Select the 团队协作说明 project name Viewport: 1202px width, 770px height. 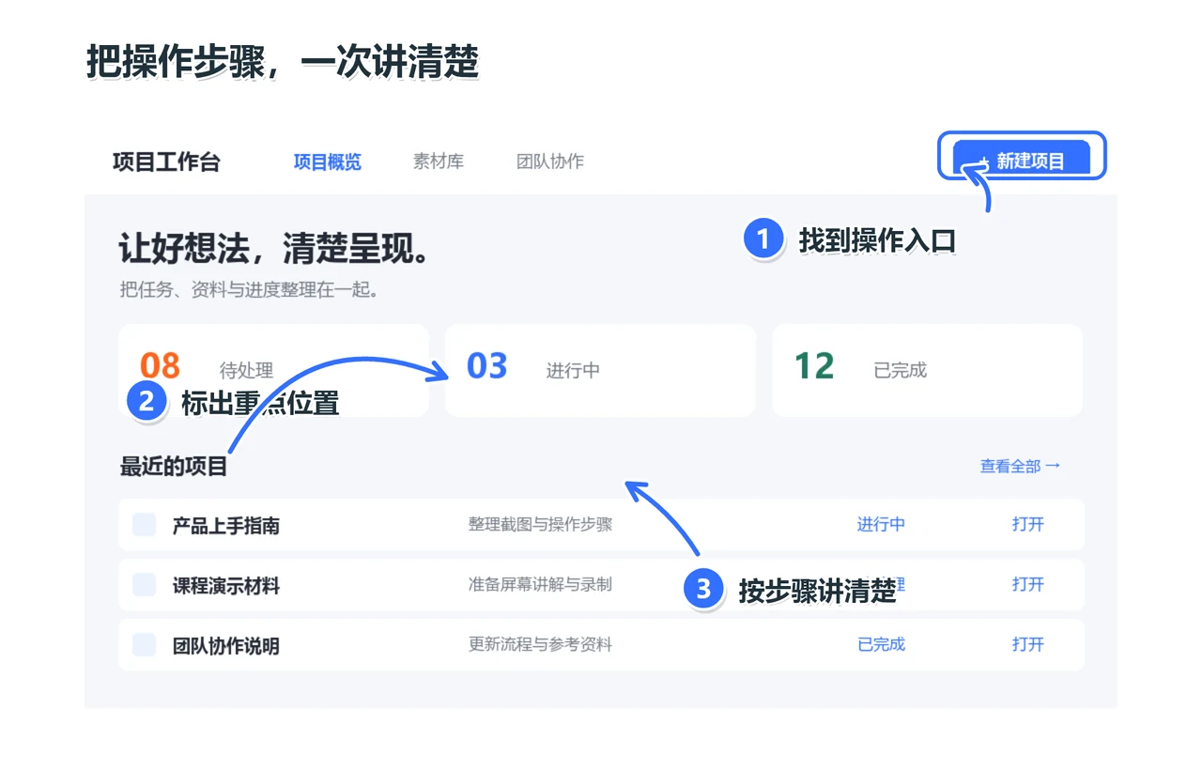point(226,646)
